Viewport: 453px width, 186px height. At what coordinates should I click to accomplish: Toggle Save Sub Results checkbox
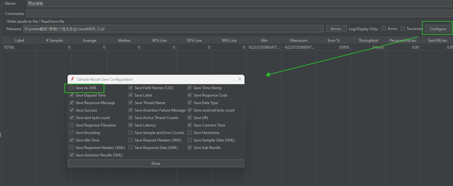(190, 148)
